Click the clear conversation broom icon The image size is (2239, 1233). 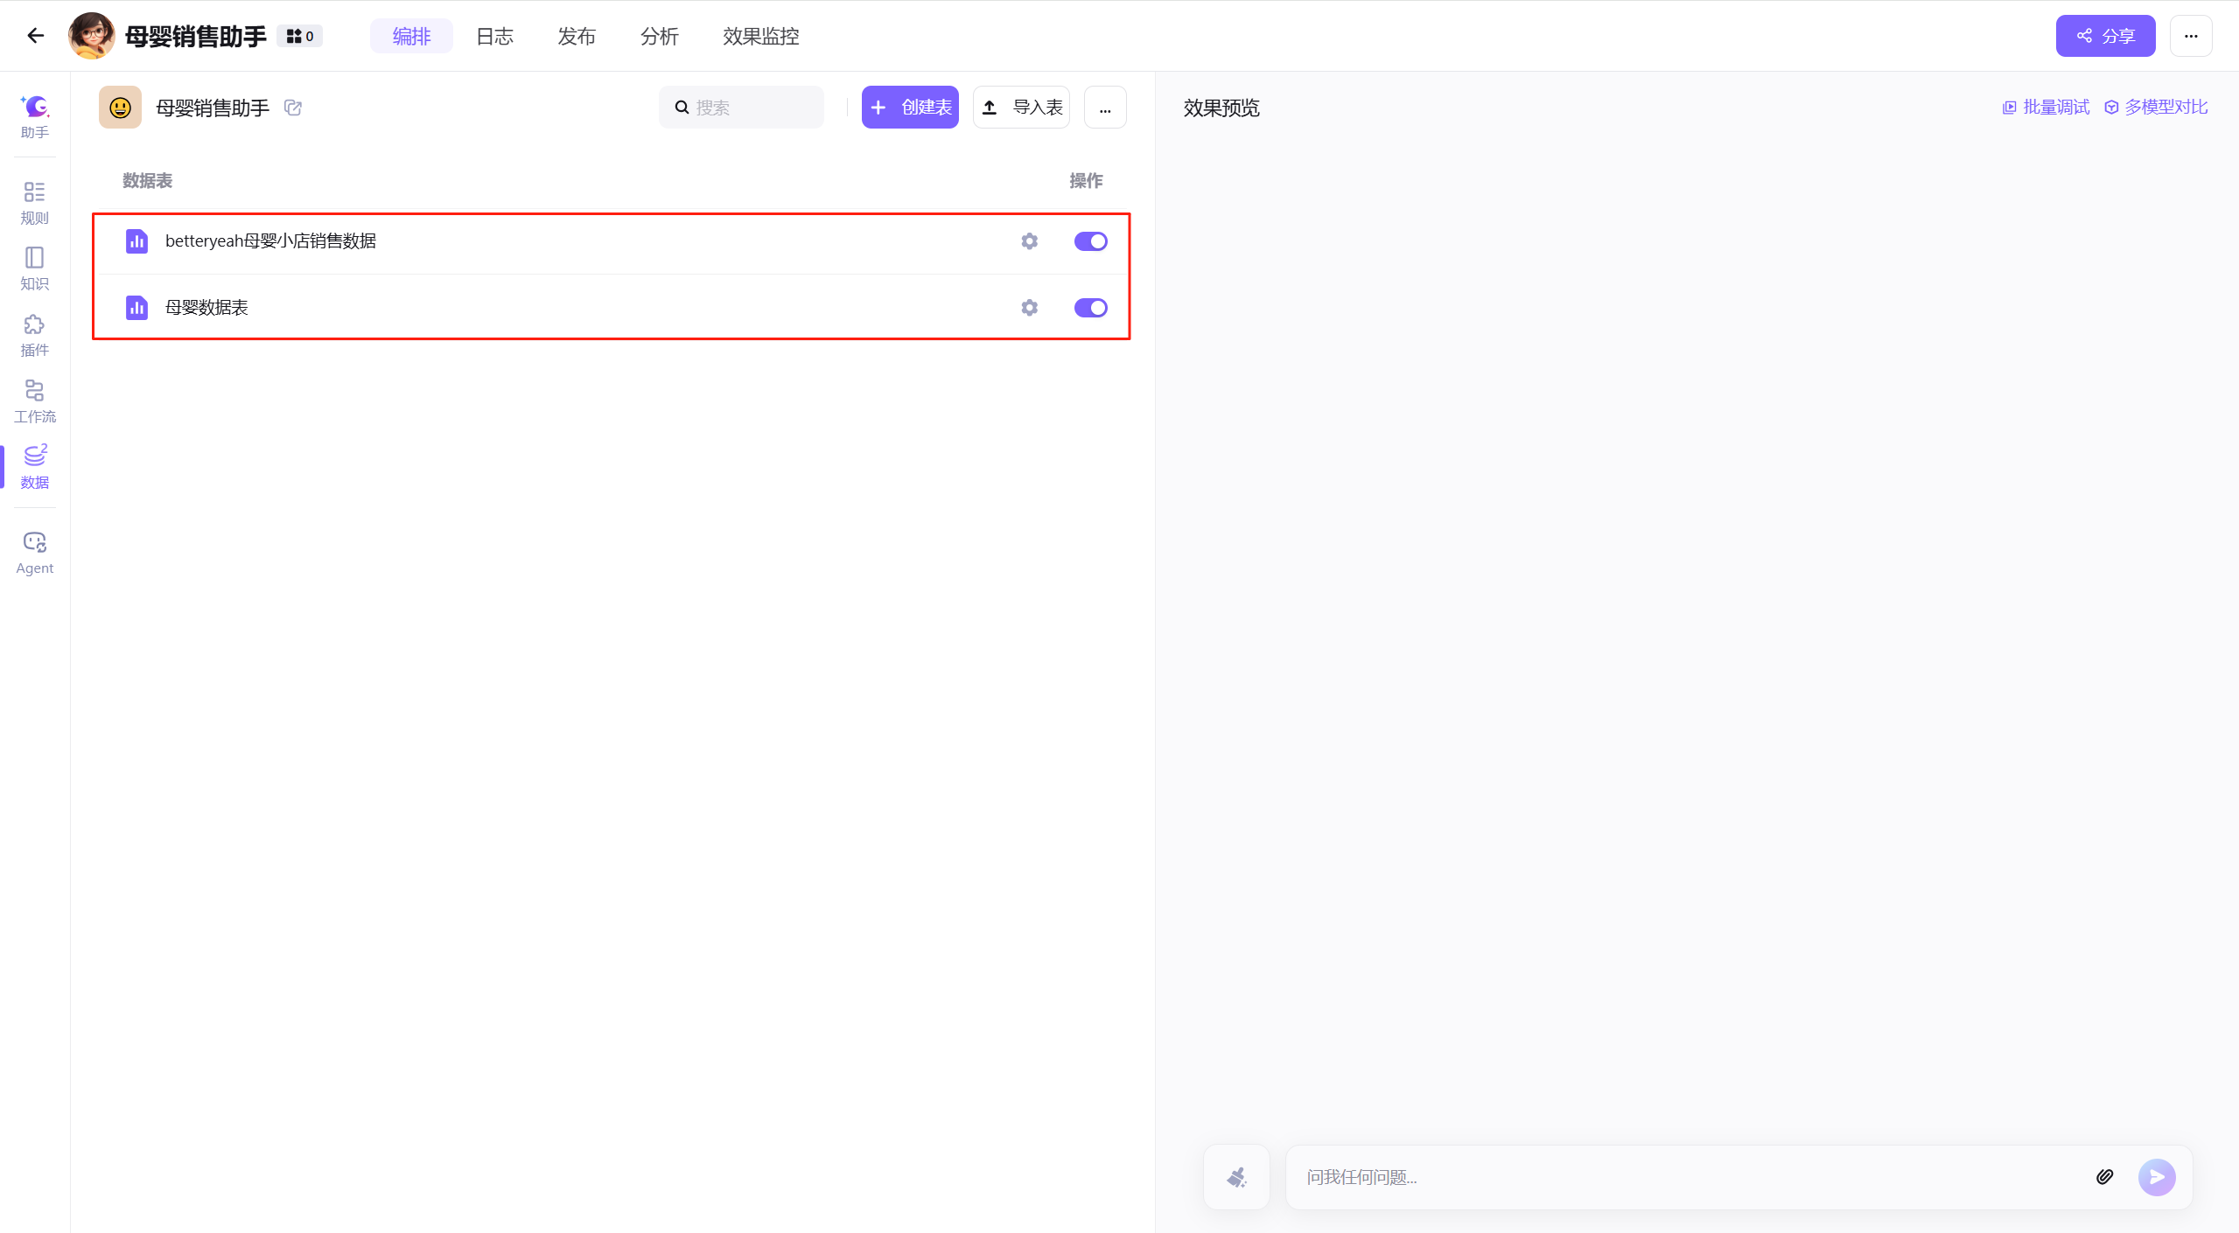click(1236, 1177)
